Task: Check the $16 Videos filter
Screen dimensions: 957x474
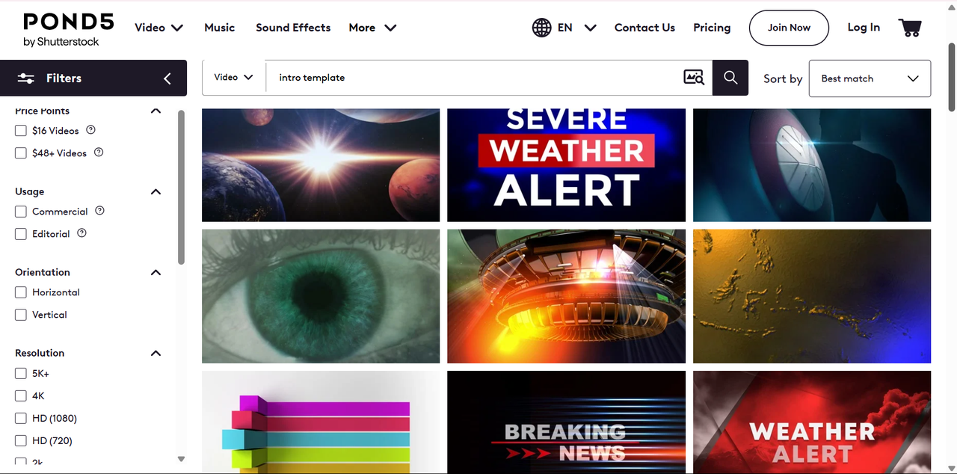Action: tap(21, 131)
